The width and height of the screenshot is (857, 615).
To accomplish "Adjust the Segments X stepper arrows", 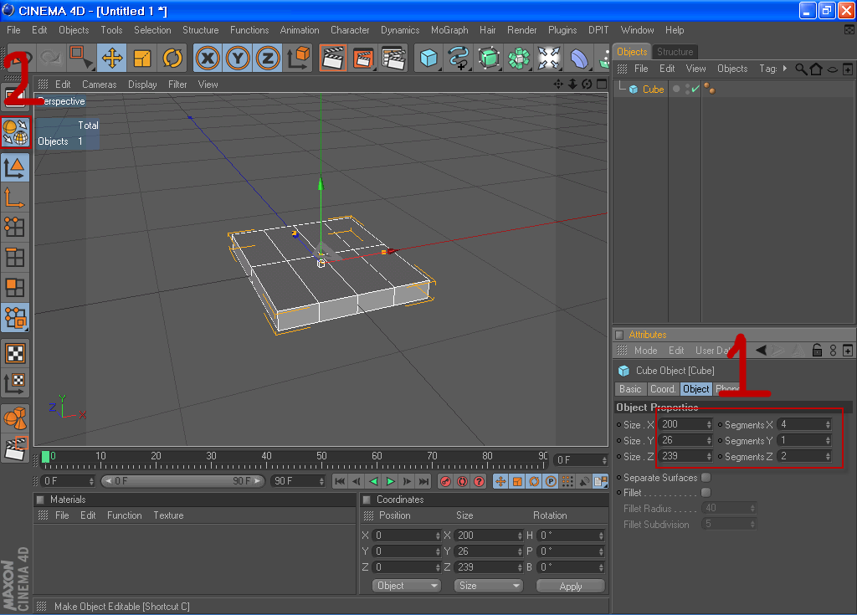I will click(x=828, y=424).
